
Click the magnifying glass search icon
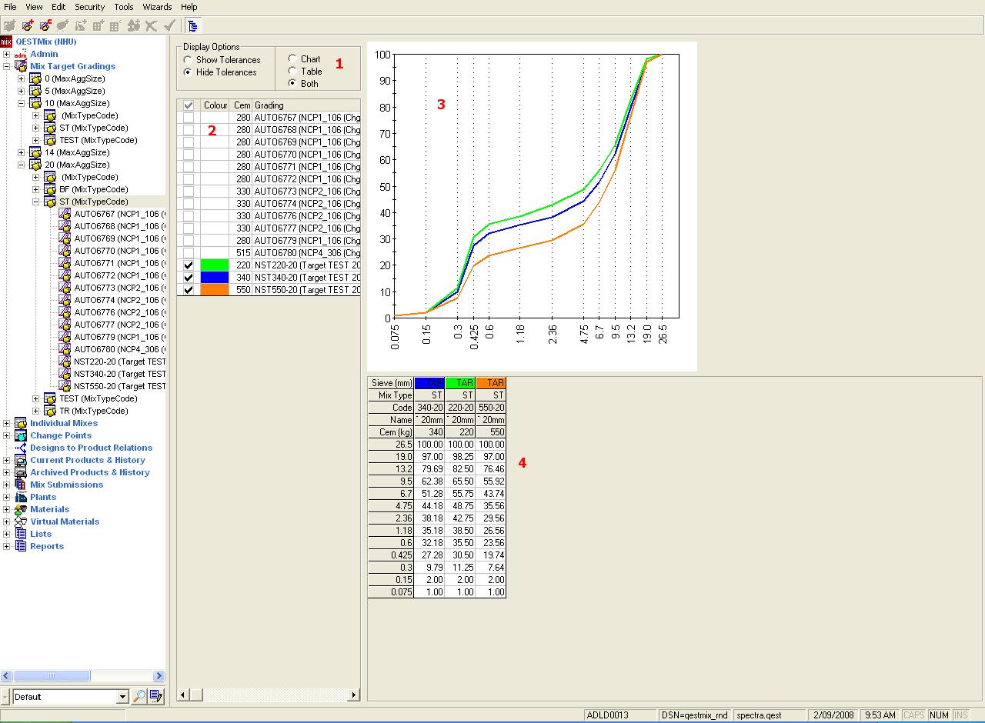(139, 697)
